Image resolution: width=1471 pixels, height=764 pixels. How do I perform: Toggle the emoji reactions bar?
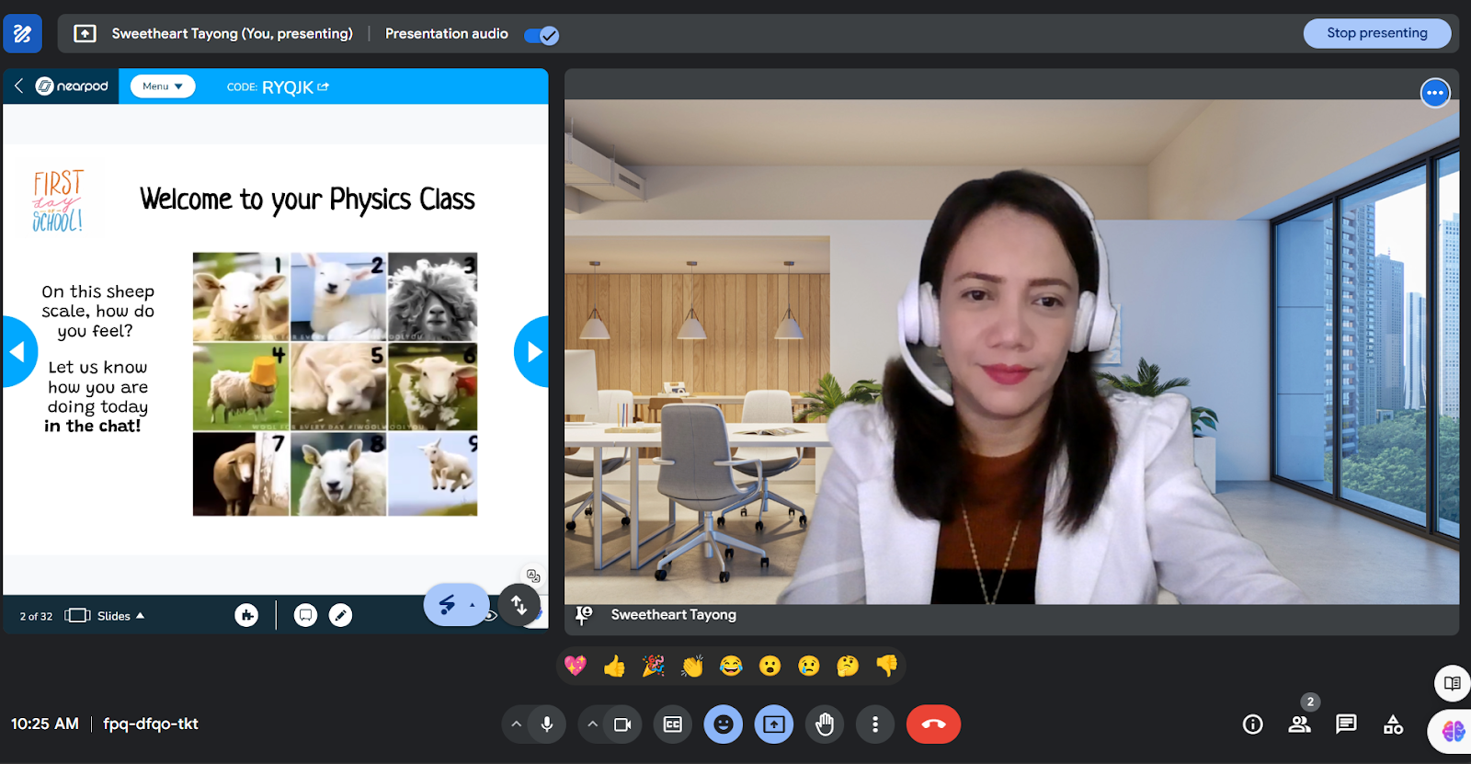coord(724,724)
